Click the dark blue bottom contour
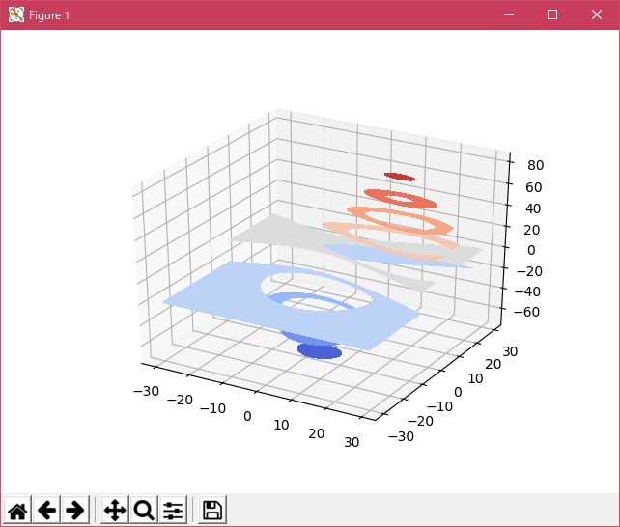The height and width of the screenshot is (527, 620). point(320,351)
